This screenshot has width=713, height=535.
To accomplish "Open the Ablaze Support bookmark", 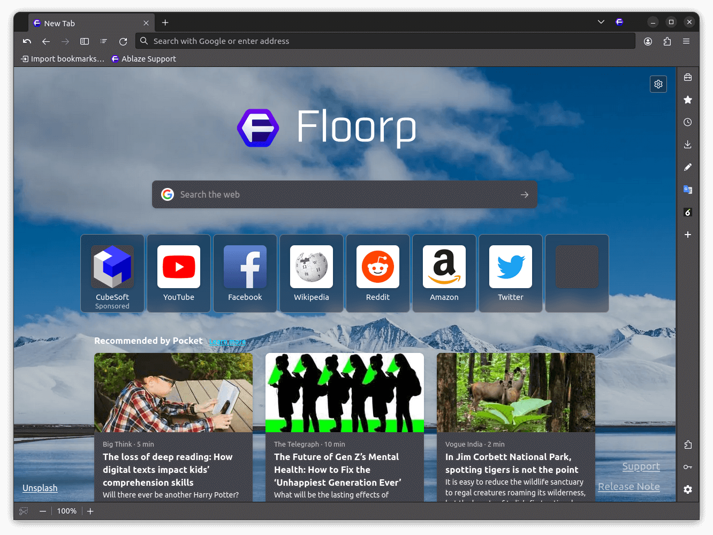I will (x=143, y=59).
